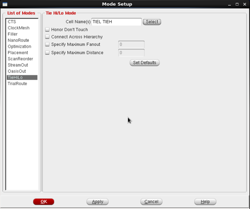Minimize the Mode Setup window
The height and width of the screenshot is (209, 250).
click(x=229, y=5)
